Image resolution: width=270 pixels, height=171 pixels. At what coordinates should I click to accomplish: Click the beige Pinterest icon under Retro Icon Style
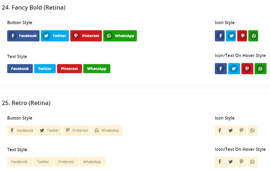[242, 131]
